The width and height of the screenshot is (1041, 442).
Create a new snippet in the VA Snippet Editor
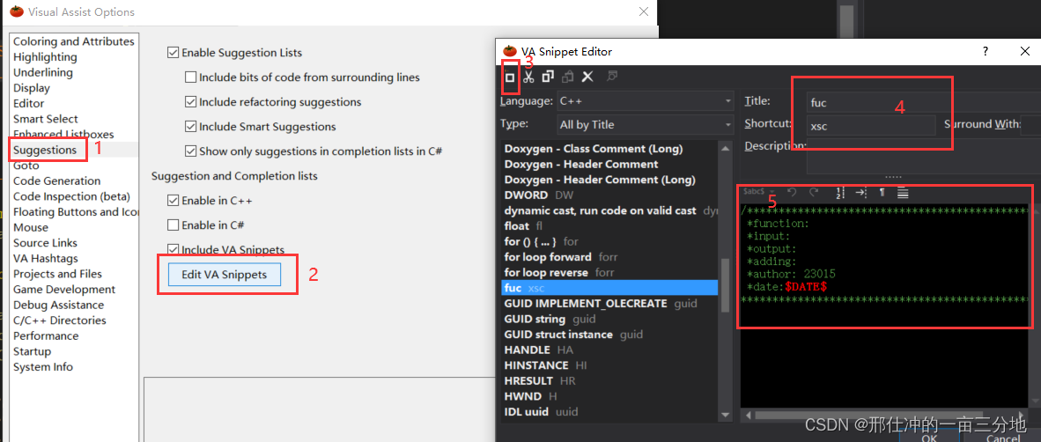coord(510,77)
